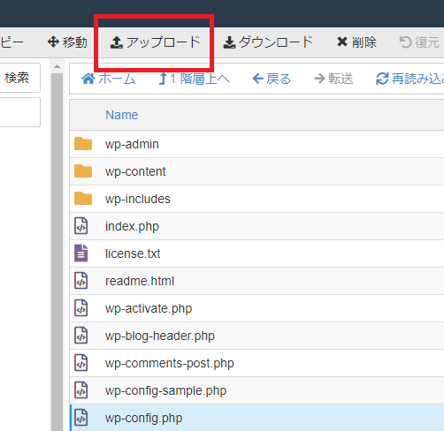444x431 pixels.
Task: Select the index.php file name
Action: (x=132, y=227)
